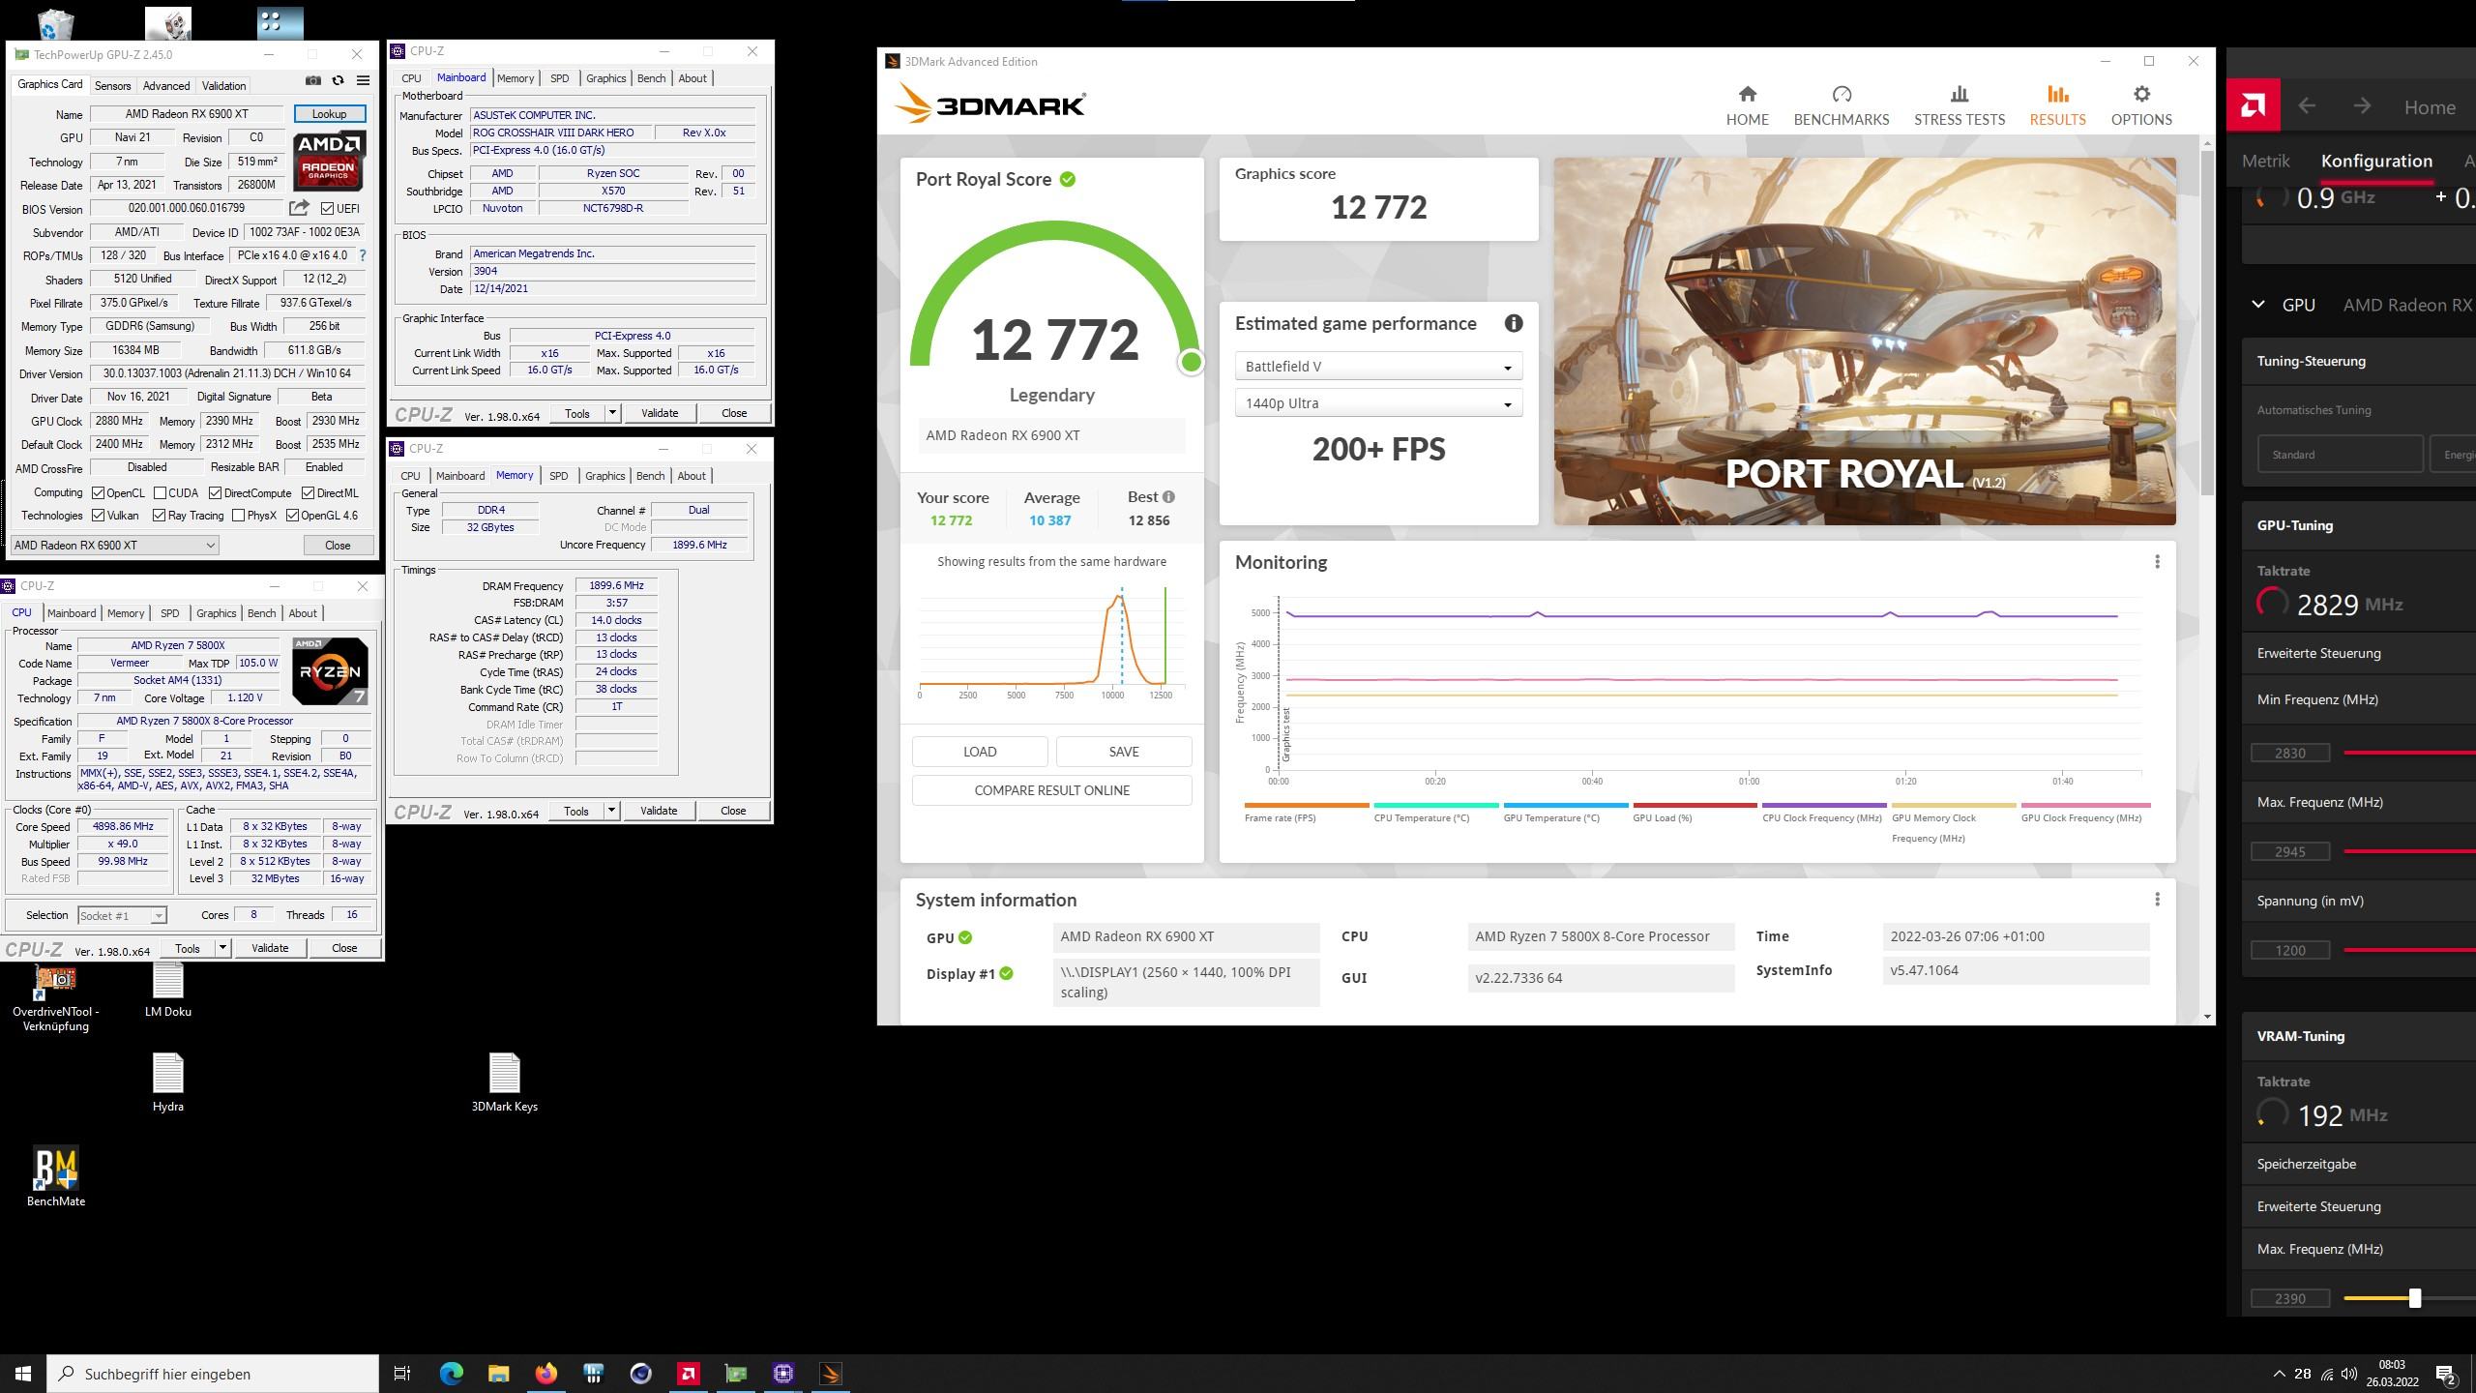Switch to Metrik tab in Radeon Software
This screenshot has height=1393, width=2476.
(2265, 161)
